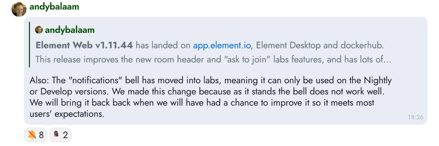The width and height of the screenshot is (439, 146).
Task: Expand the truncated quoted line ending "lots of…"
Action: click(x=213, y=60)
